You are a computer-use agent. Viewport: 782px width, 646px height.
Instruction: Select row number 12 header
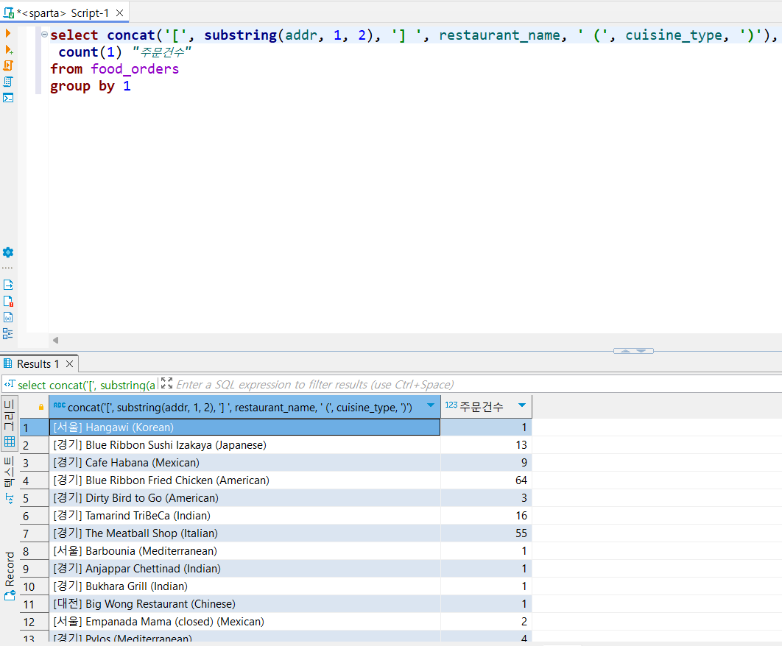coord(34,622)
